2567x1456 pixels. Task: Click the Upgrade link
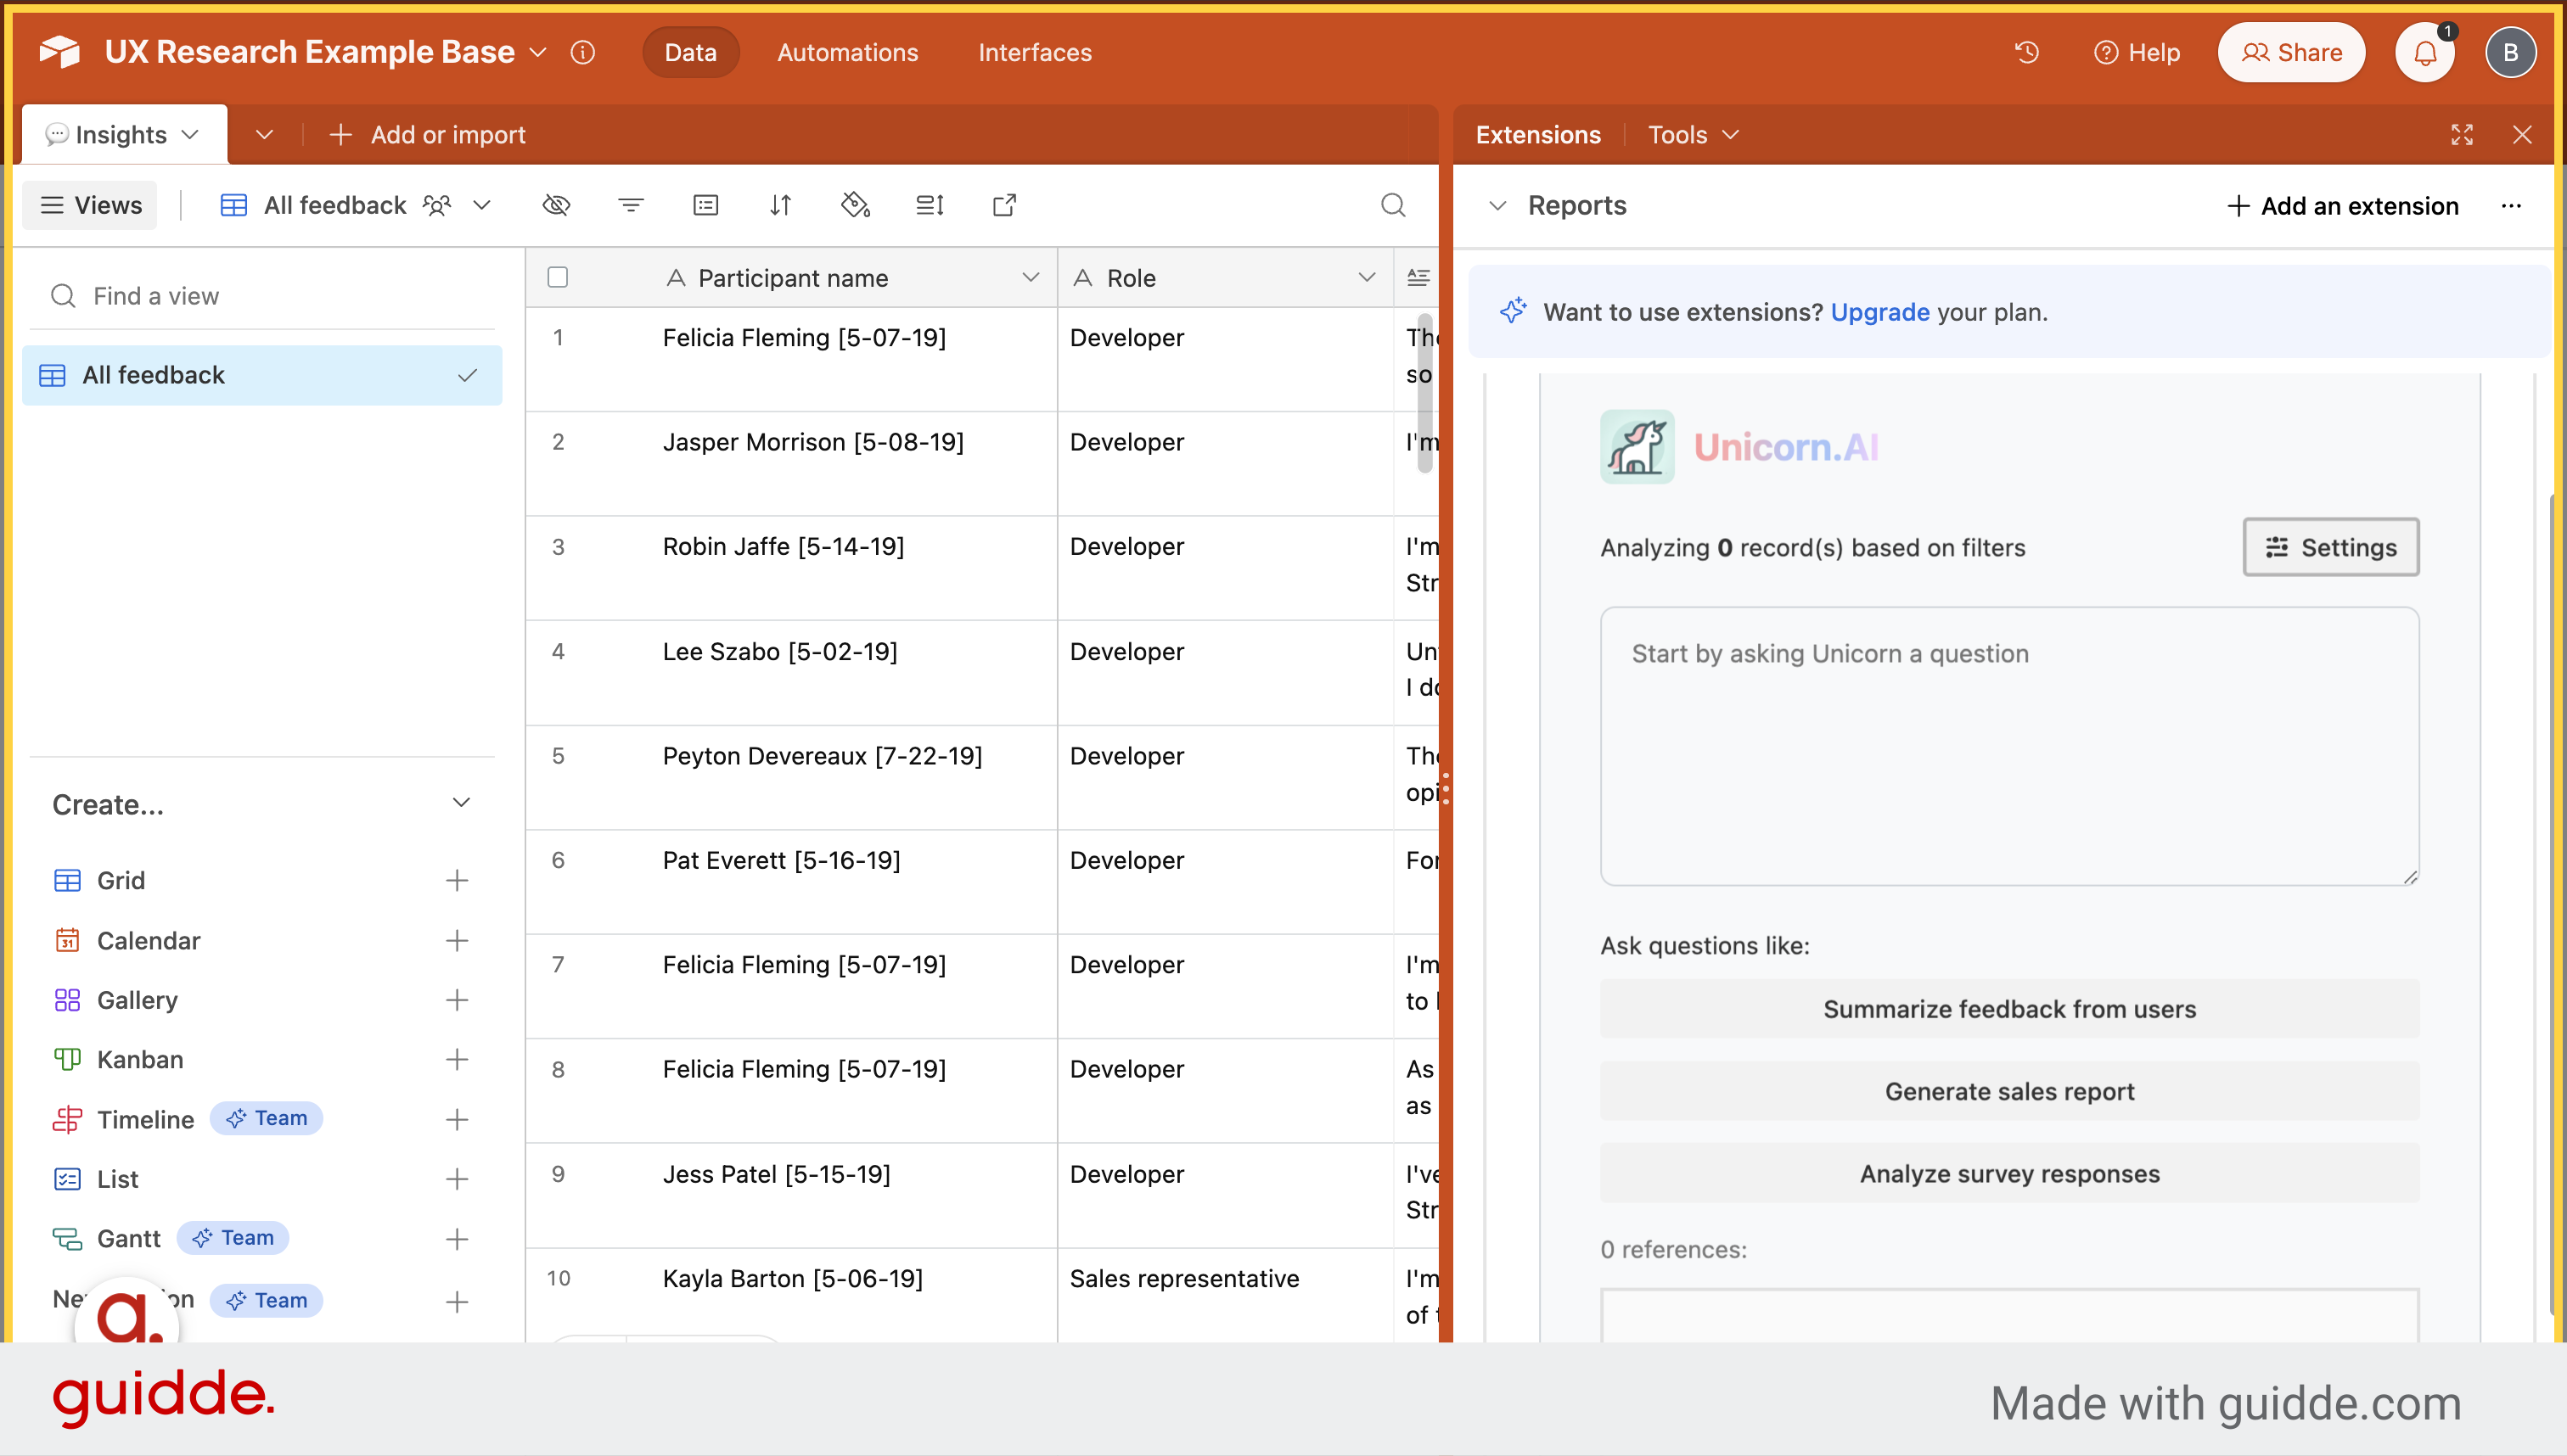[x=1879, y=312]
